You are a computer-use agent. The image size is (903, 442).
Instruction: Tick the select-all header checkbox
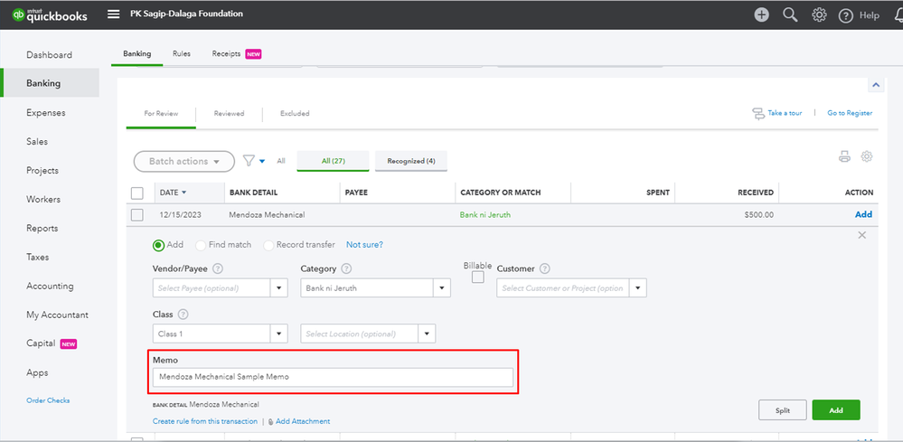[137, 193]
